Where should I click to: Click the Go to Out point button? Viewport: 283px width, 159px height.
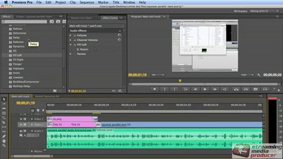click(225, 89)
